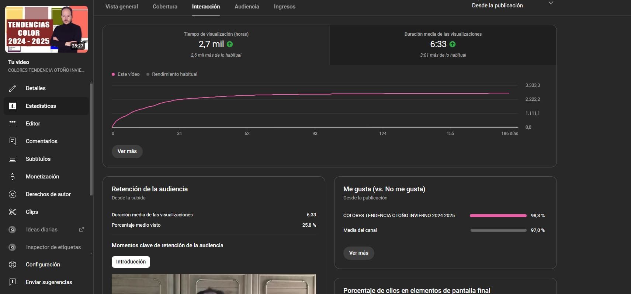Expand the Desde la publicación date dropdown
The image size is (631, 294).
[x=551, y=4]
